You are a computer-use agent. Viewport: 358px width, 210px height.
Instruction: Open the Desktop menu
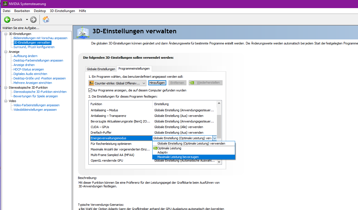pyautogui.click(x=40, y=11)
